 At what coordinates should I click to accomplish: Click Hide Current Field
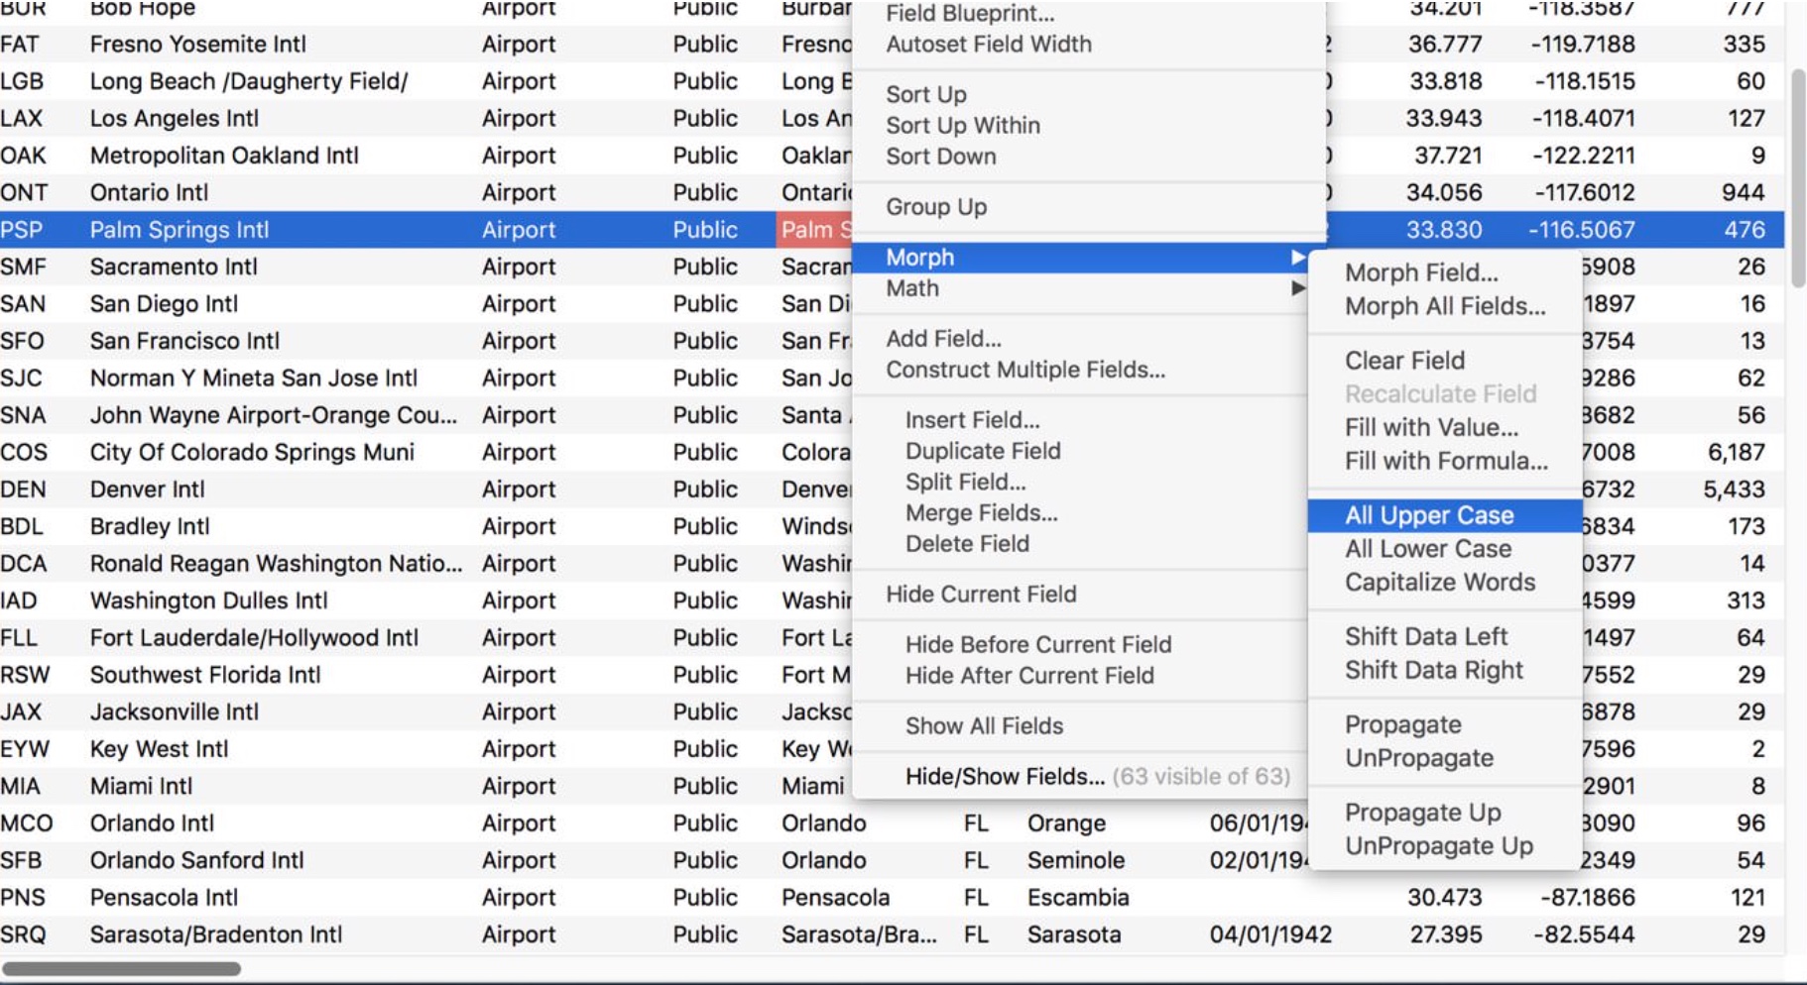[980, 595]
